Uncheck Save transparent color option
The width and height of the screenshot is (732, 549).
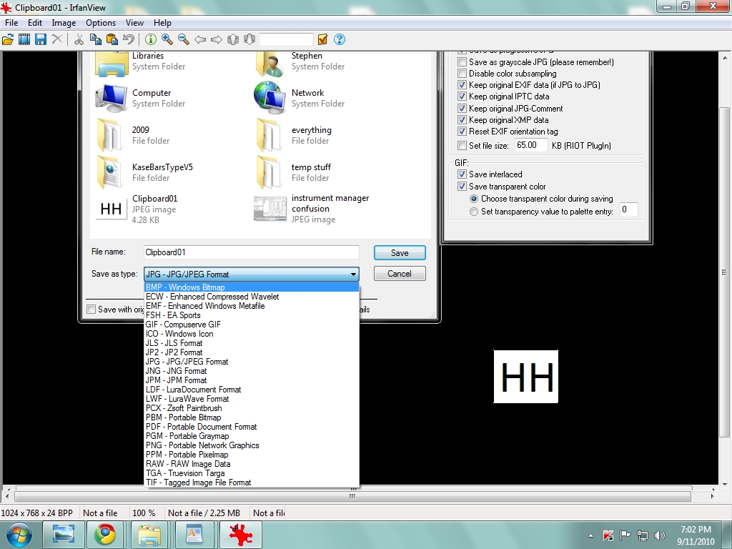(463, 187)
